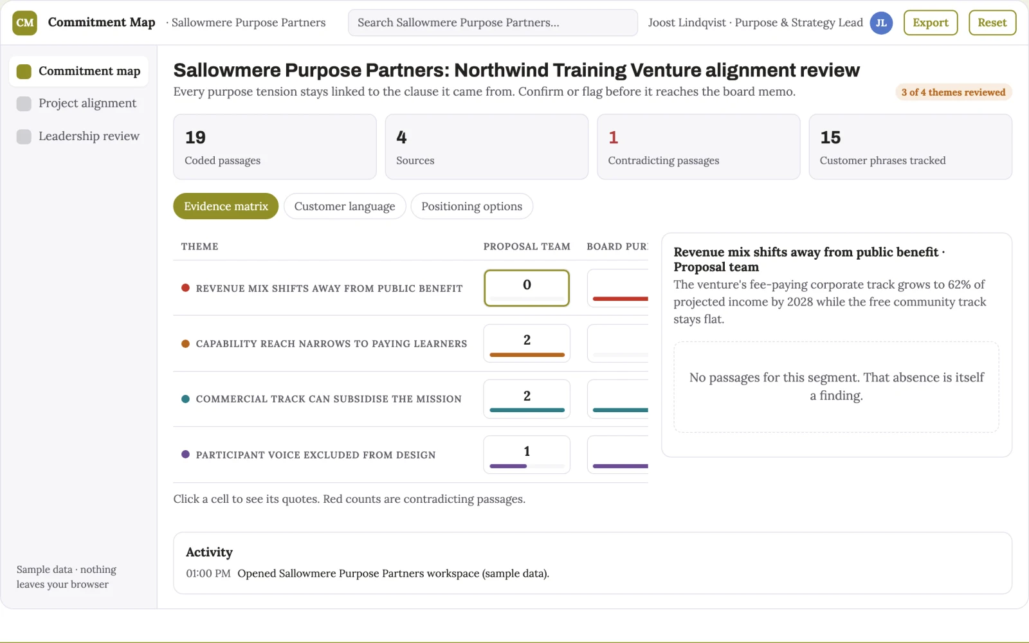Screen dimensions: 1029x643
Task: Select Board purpose cell for Revenue mix row
Action: click(x=618, y=288)
